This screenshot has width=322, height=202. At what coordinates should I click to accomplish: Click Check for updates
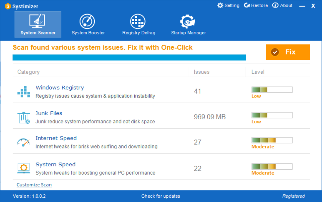161,196
